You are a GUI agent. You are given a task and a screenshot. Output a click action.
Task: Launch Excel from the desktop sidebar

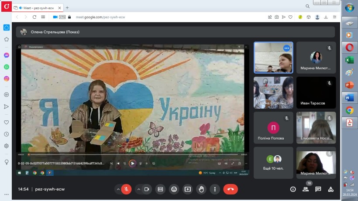(x=349, y=60)
